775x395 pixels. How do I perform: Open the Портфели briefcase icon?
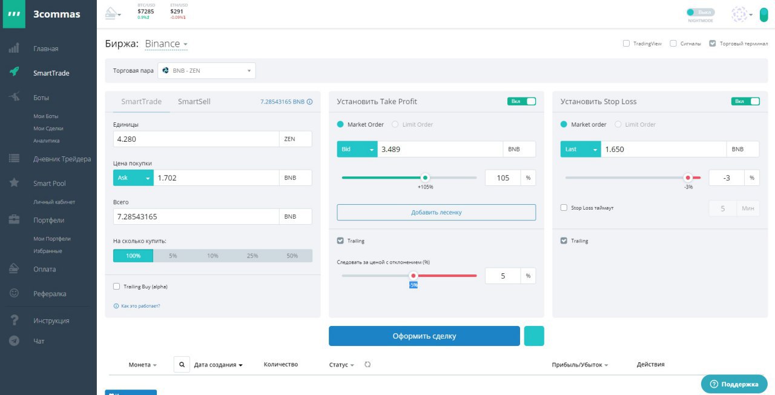point(14,220)
